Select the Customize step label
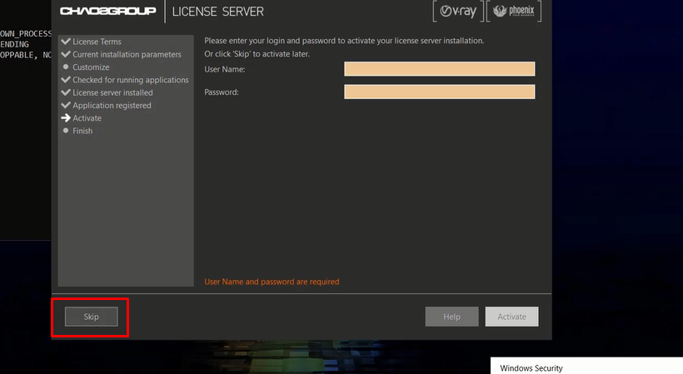Viewport: 683px width, 374px height. click(91, 67)
